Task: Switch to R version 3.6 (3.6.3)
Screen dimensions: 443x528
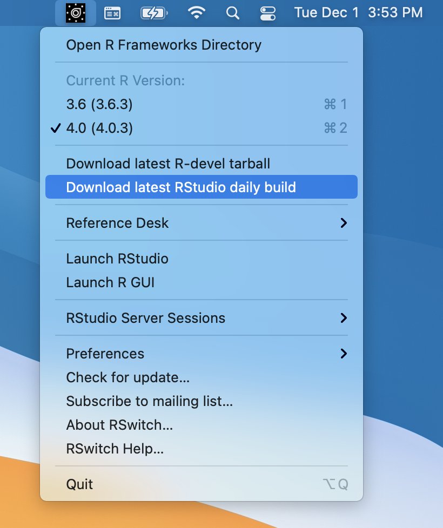Action: coord(202,104)
